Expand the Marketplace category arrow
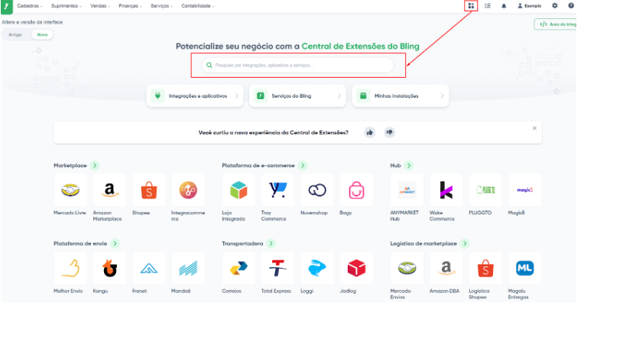Image resolution: width=626 pixels, height=351 pixels. [95, 165]
